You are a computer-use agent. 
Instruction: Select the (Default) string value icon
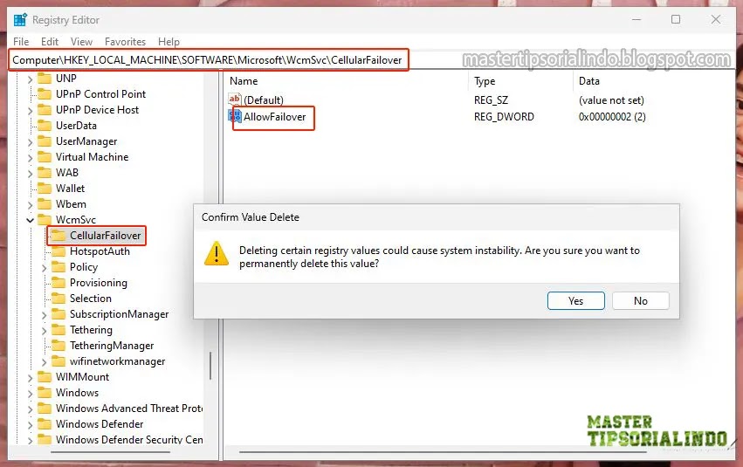235,100
